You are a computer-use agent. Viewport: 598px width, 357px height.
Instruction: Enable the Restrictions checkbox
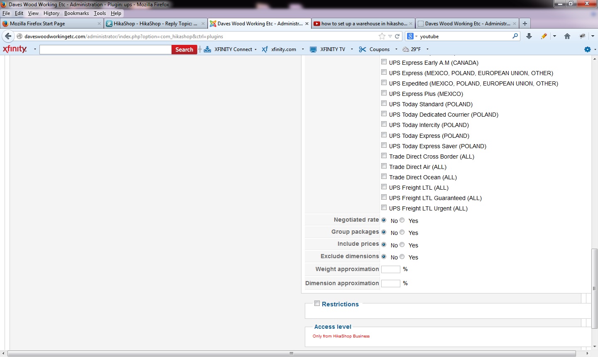317,303
